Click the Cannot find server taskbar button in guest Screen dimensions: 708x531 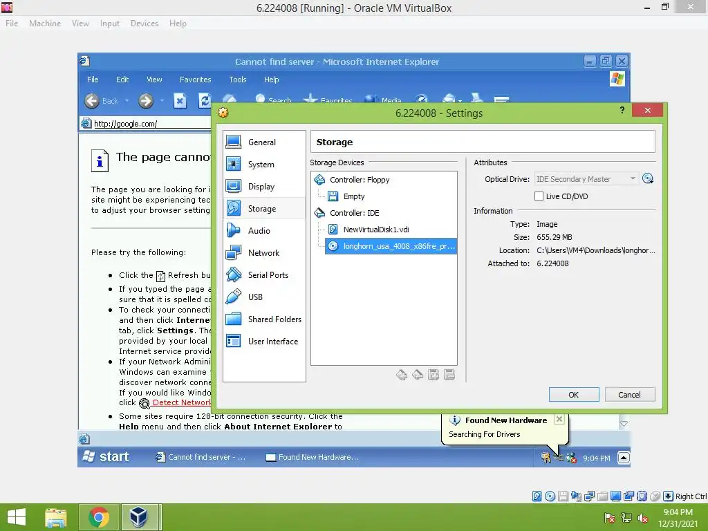(x=201, y=457)
